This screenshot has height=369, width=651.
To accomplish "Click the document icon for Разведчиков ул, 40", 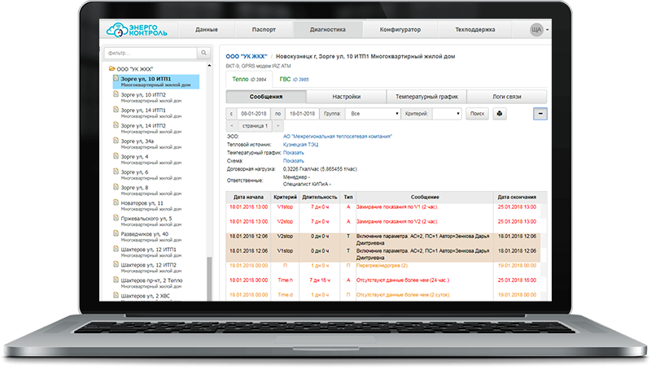I will (116, 234).
